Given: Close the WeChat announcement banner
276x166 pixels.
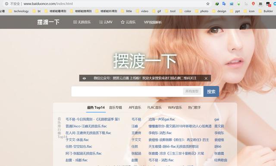Looking at the screenshot, I should (206, 78).
